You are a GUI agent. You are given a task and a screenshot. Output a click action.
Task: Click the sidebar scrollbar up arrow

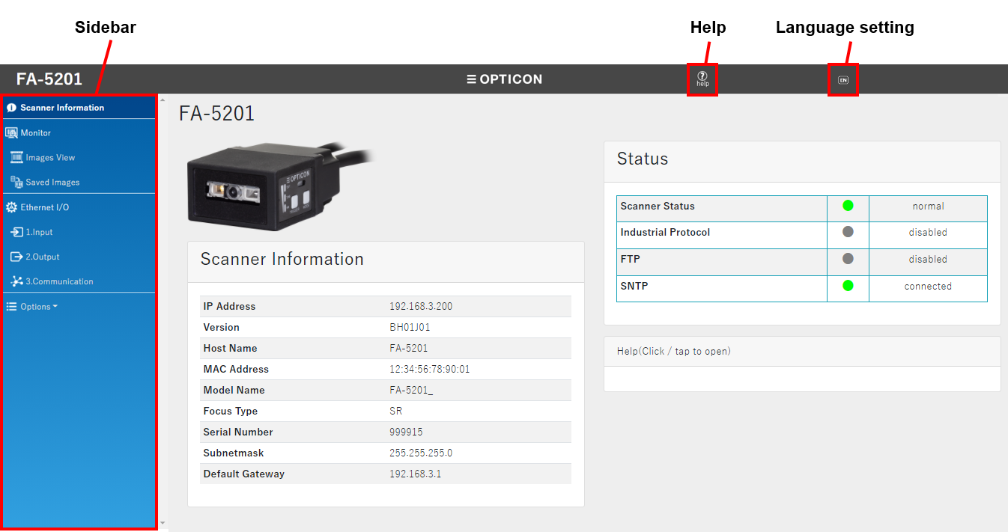click(x=163, y=100)
